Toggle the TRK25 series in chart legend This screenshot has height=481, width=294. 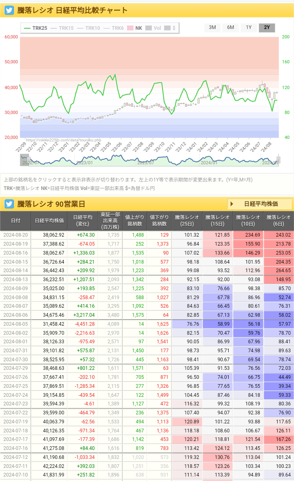pos(36,28)
